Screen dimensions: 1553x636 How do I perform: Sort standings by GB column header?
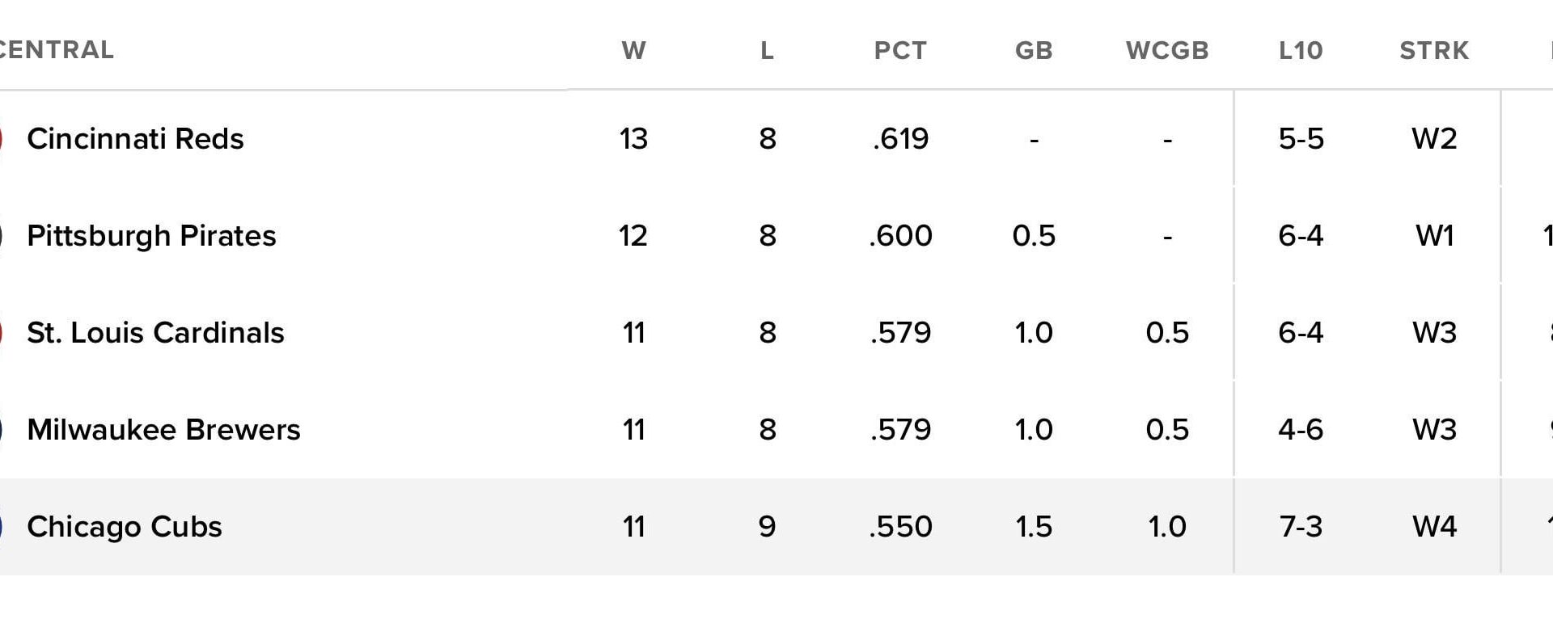point(1034,50)
